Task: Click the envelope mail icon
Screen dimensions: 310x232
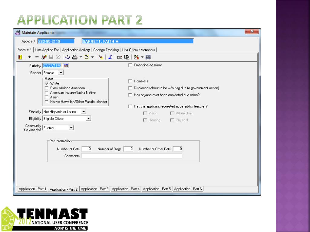Action: coord(120,57)
